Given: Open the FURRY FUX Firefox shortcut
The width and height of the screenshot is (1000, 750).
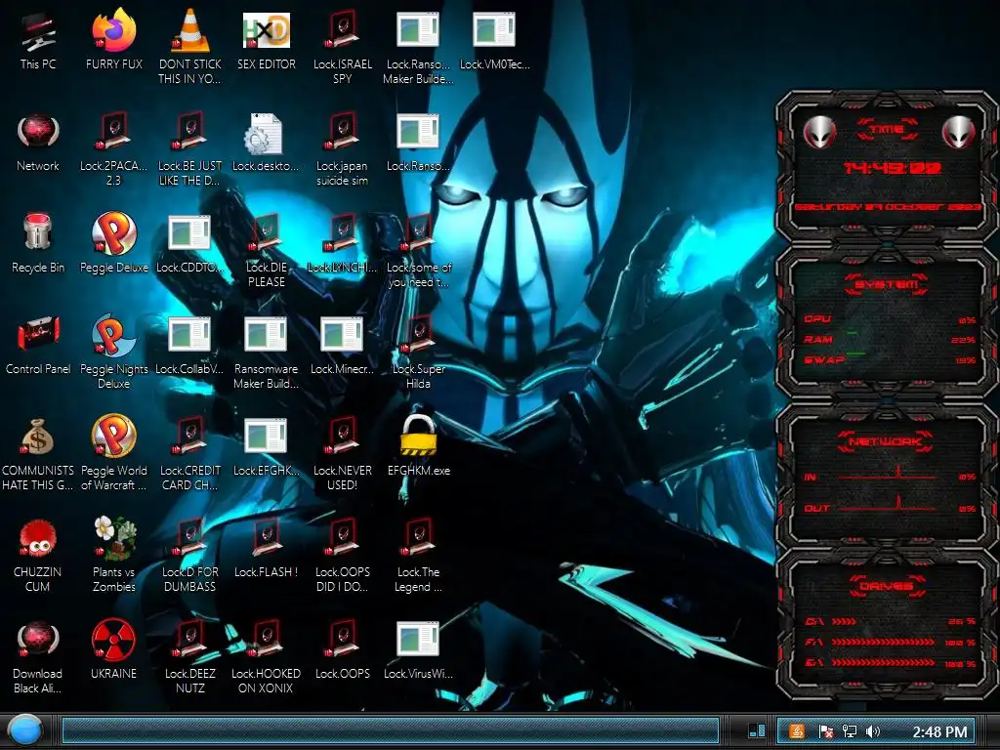Looking at the screenshot, I should click(x=113, y=30).
